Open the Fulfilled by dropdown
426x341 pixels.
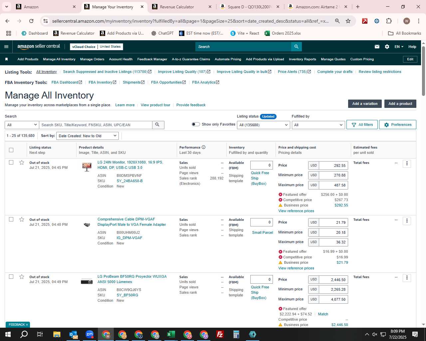click(x=318, y=125)
